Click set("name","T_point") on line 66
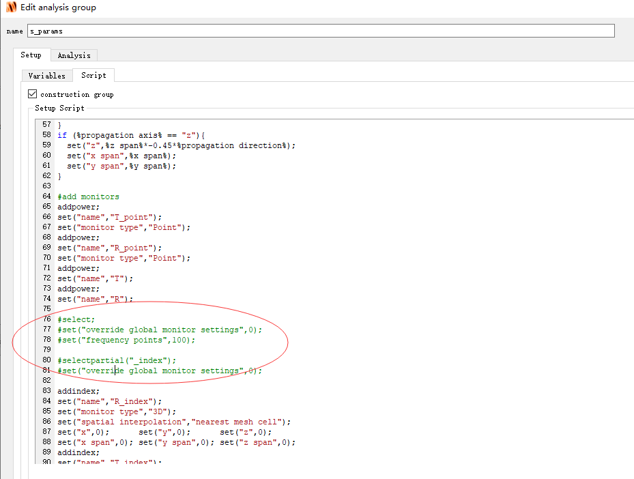This screenshot has height=479, width=634. (110, 217)
